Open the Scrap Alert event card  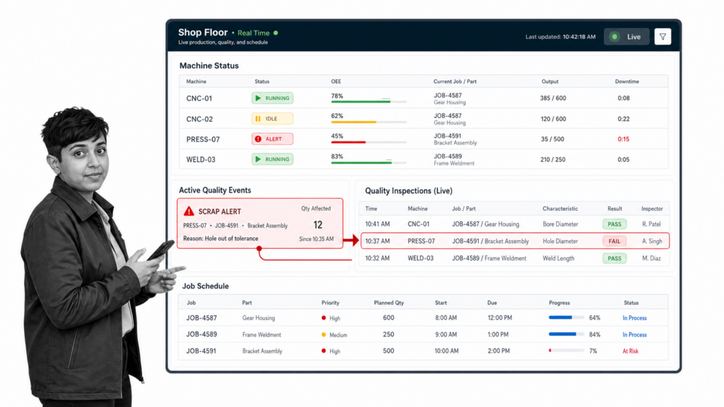(x=260, y=223)
